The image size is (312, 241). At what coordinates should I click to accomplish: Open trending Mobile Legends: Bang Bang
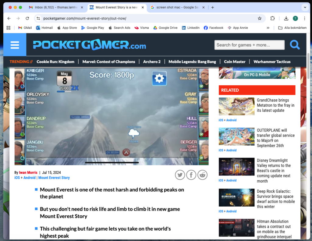(192, 62)
